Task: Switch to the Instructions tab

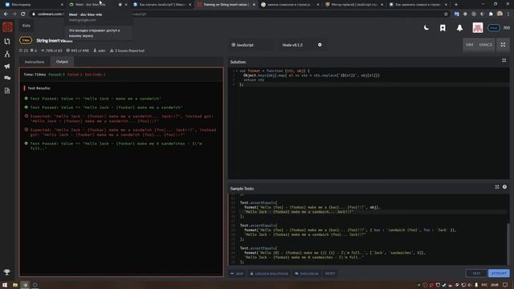Action: point(35,62)
